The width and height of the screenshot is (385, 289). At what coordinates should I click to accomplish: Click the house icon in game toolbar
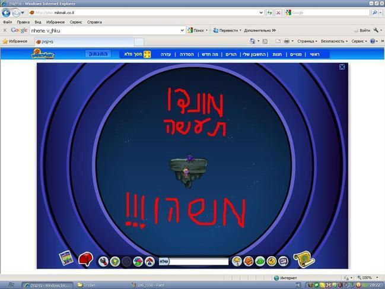[149, 261]
